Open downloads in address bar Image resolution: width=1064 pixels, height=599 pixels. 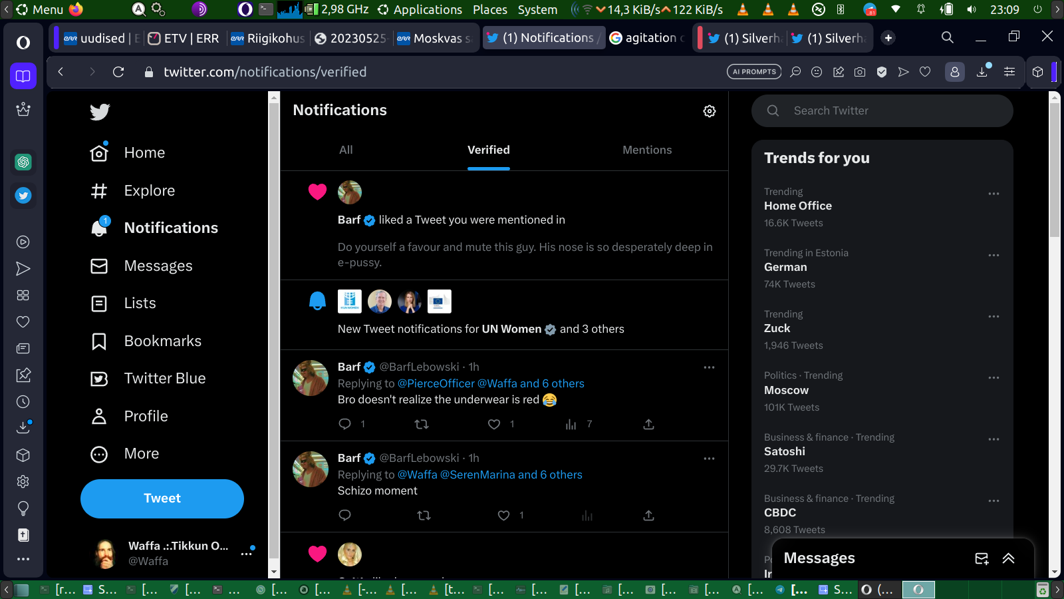(982, 72)
